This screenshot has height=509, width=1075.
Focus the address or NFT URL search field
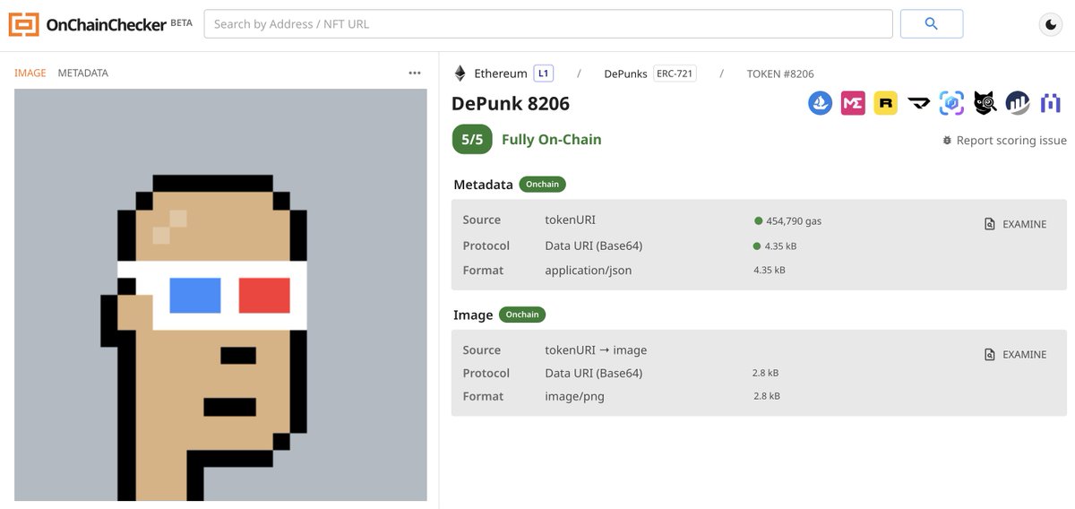(x=548, y=24)
